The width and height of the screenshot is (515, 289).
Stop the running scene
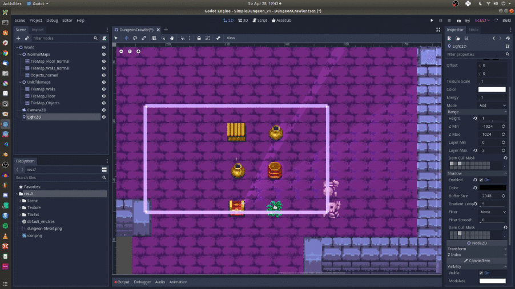[449, 21]
